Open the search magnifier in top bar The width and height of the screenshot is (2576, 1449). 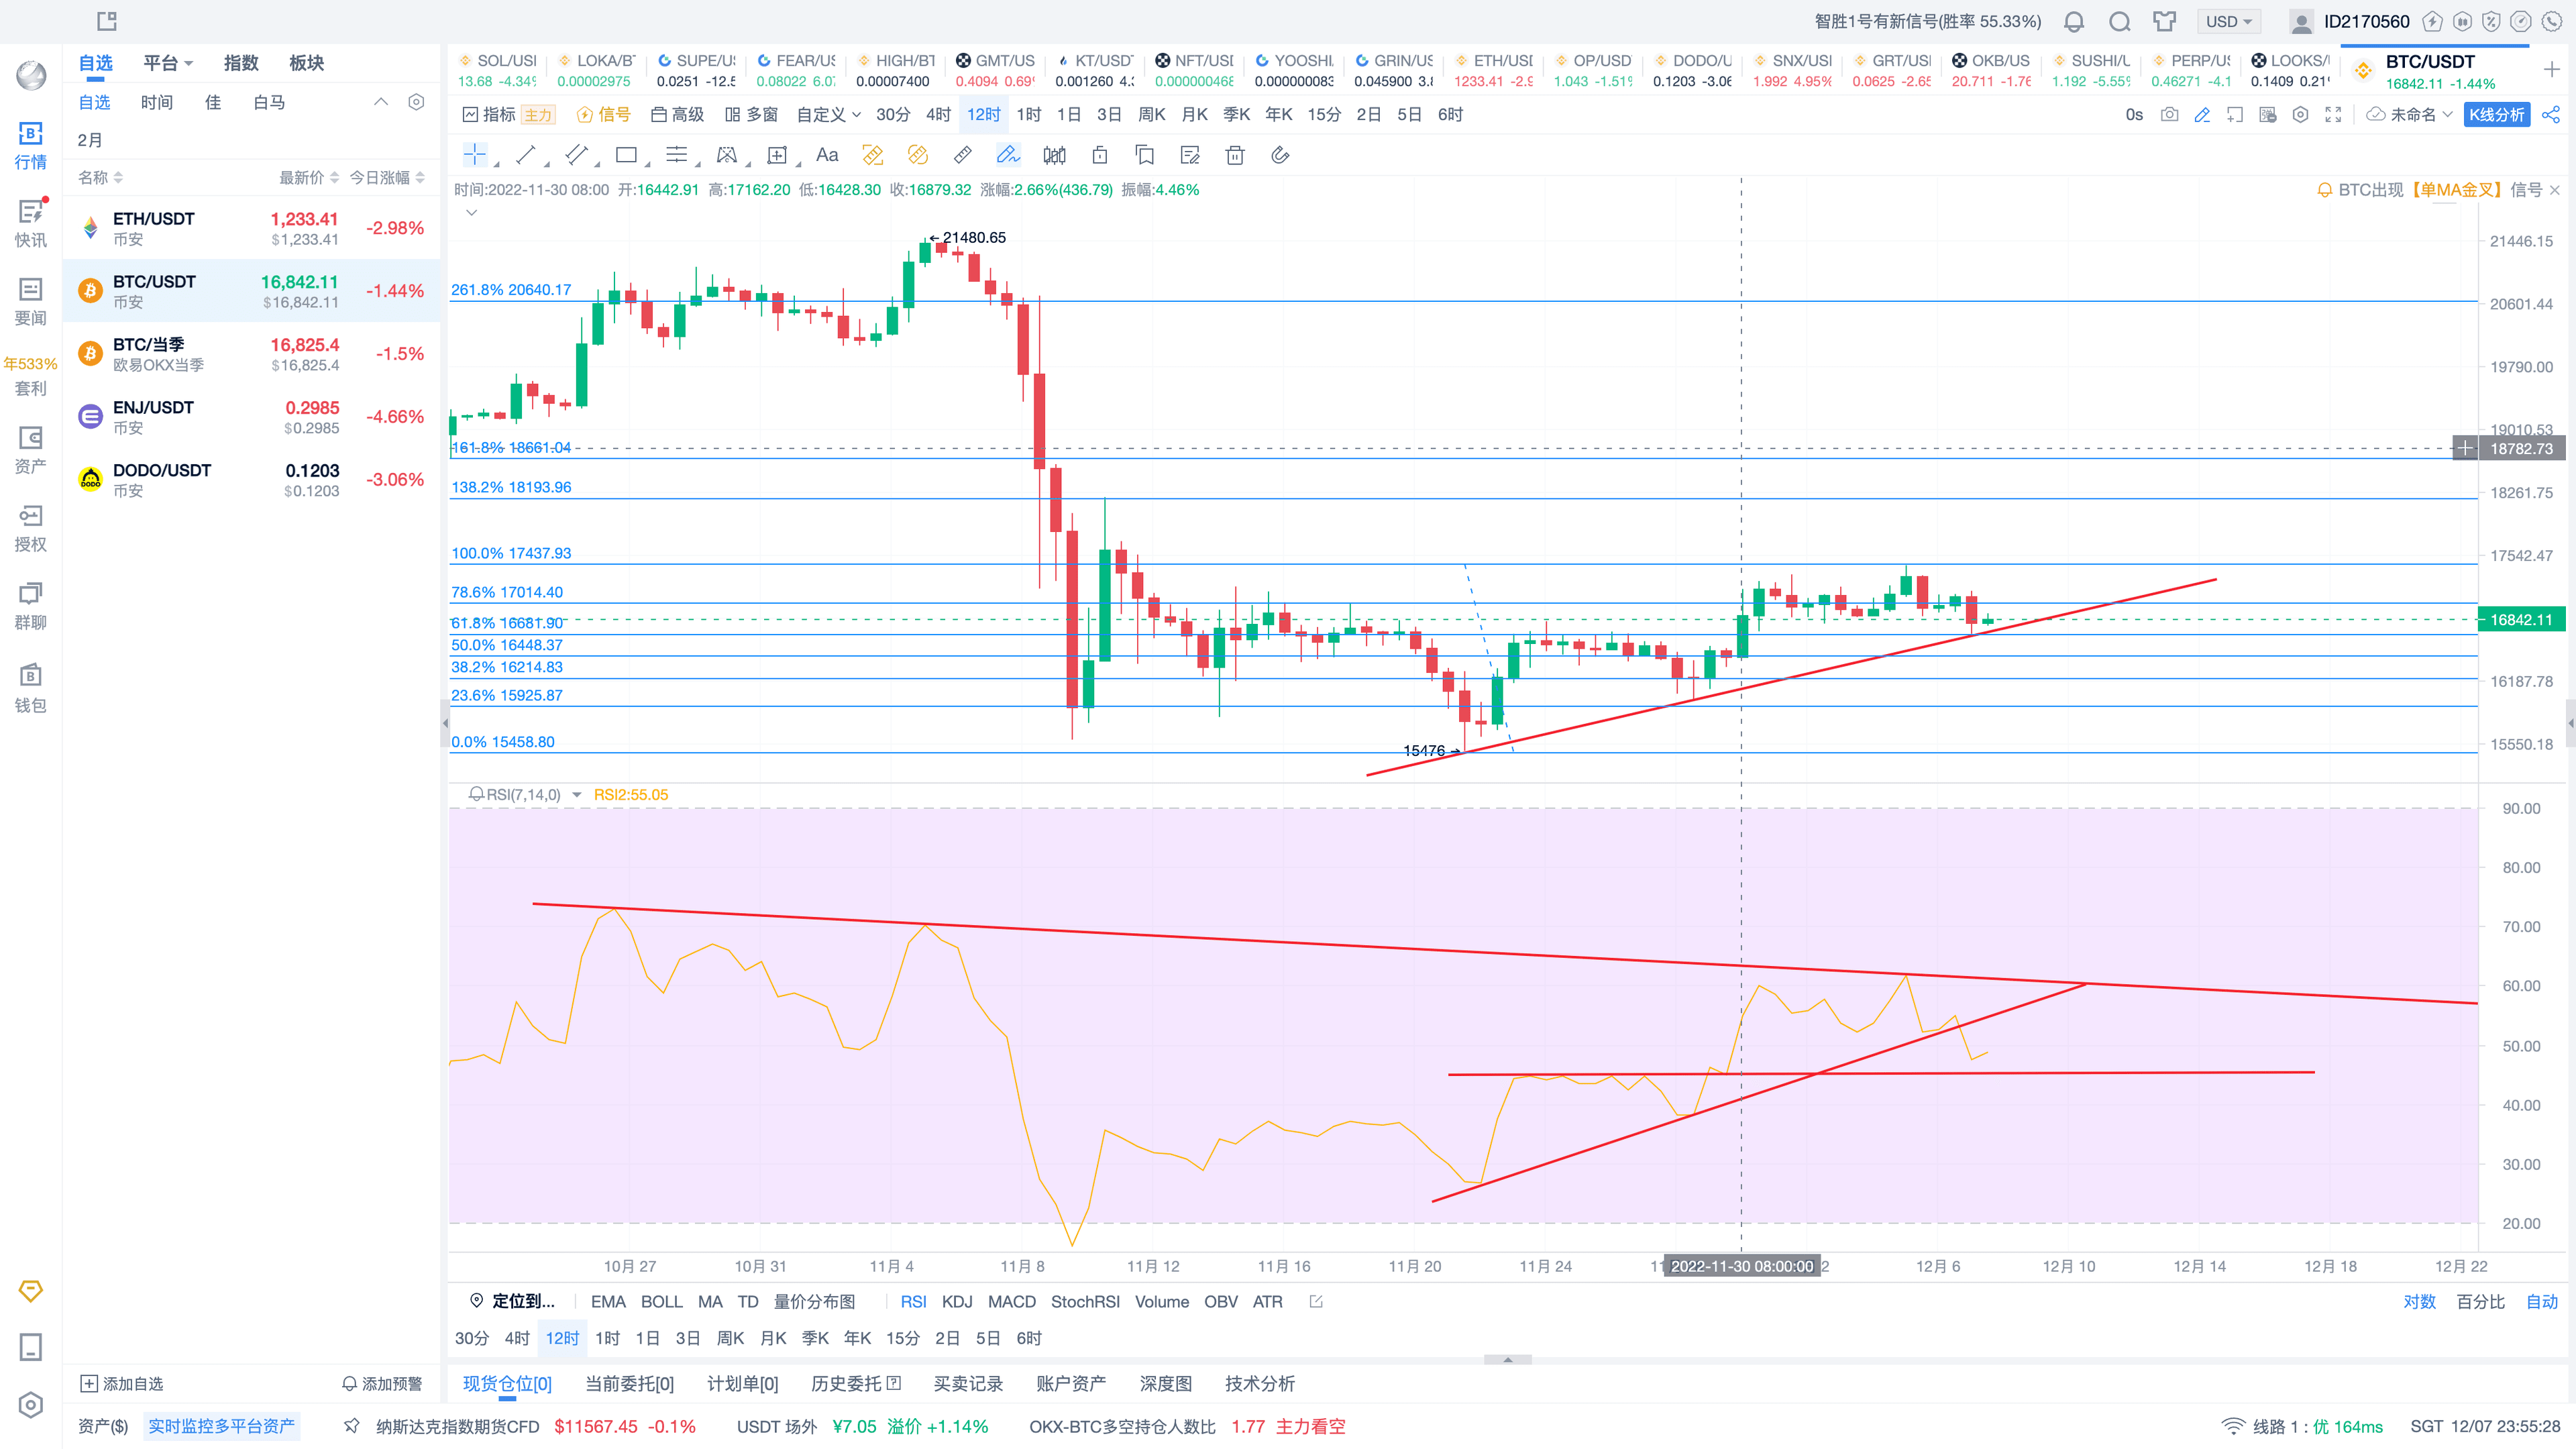2119,22
